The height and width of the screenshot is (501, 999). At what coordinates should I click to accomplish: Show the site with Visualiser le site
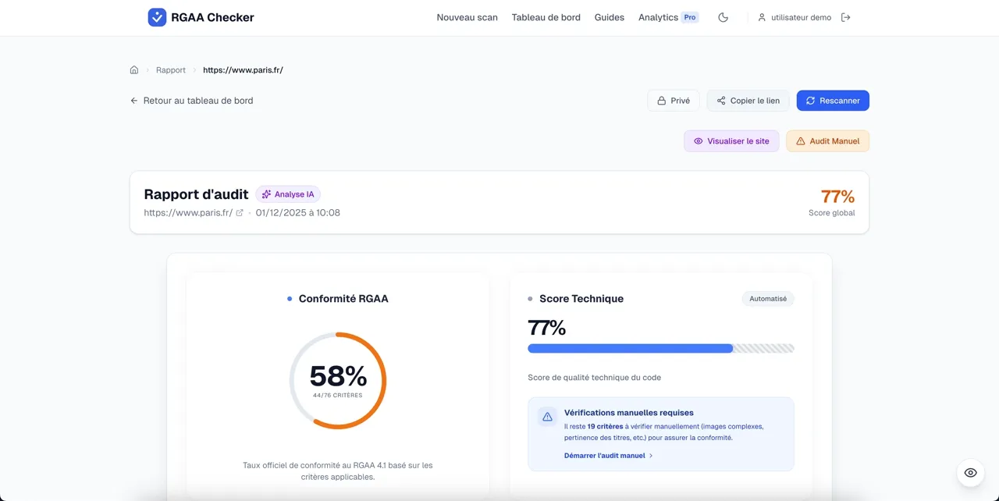coord(731,140)
